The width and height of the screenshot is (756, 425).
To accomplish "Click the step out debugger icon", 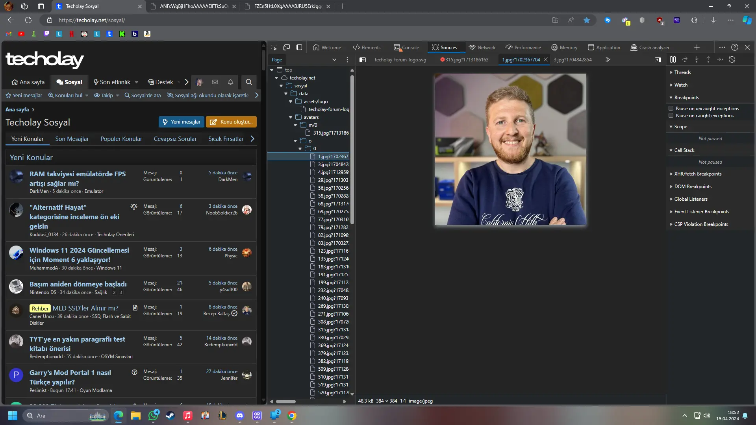I will coord(708,59).
